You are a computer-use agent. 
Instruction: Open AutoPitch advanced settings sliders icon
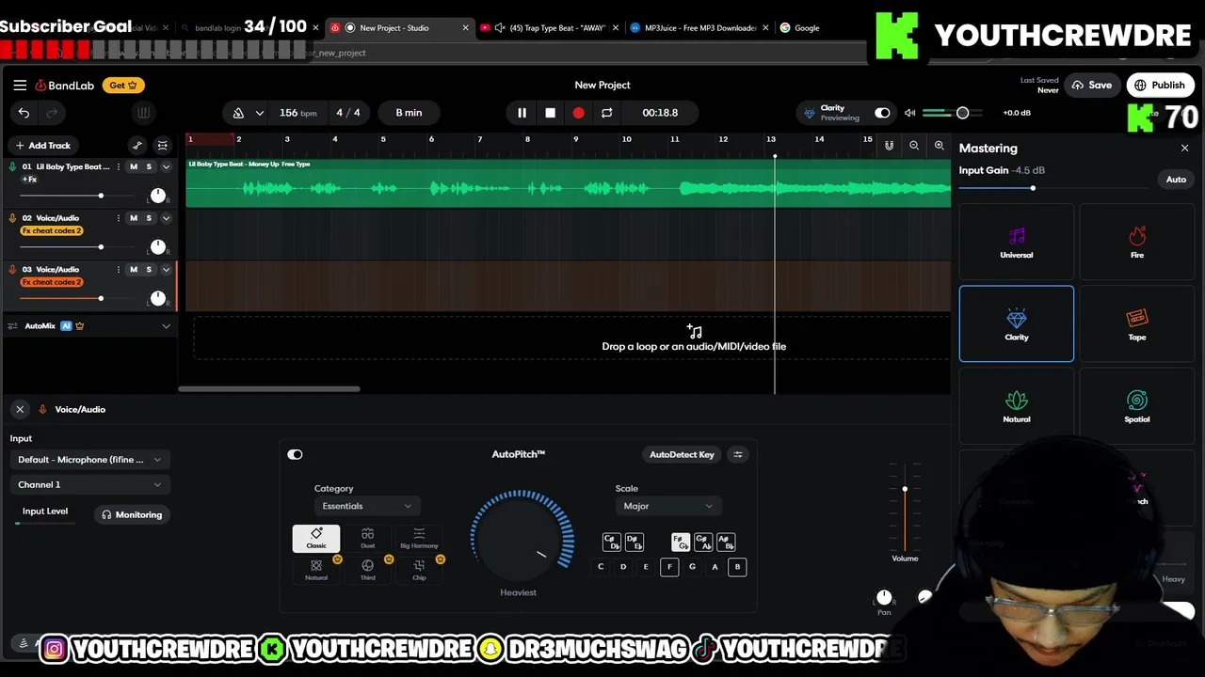[x=738, y=454]
